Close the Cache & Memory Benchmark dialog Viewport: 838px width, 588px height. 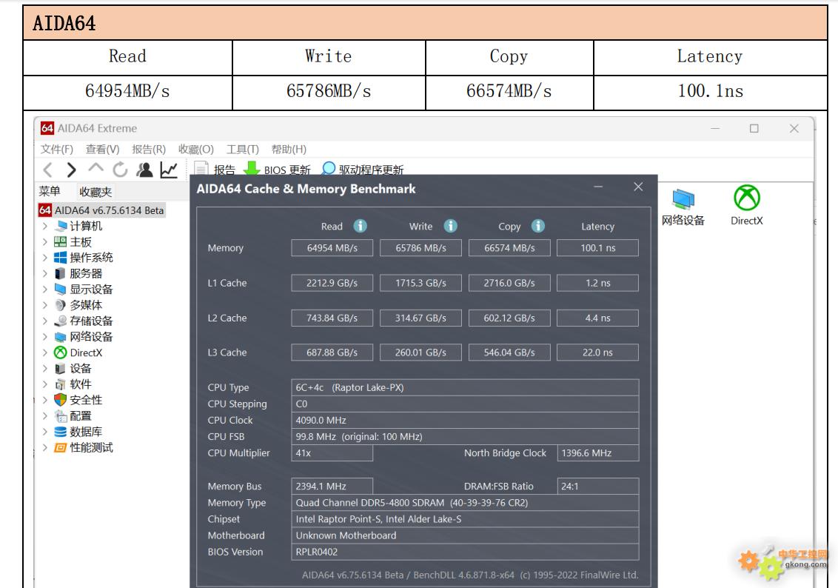tap(638, 187)
